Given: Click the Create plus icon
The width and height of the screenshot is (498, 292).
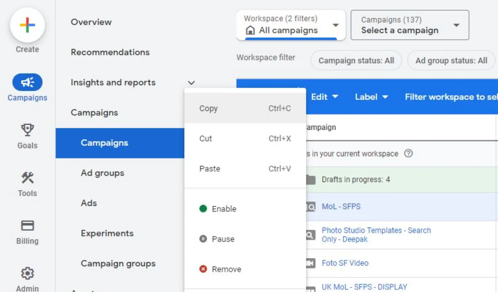Looking at the screenshot, I should point(27,25).
